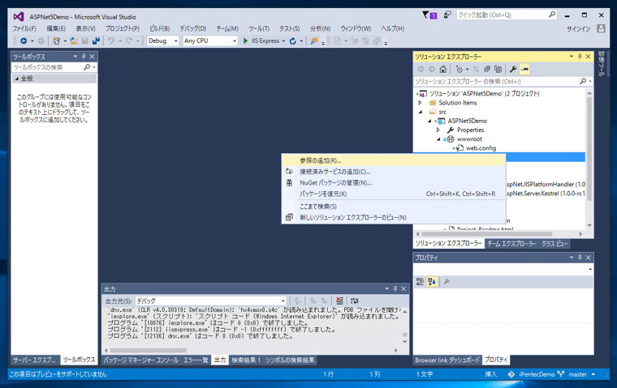Toggle the Preview Selected Items button in Solution Explorer
Image resolution: width=617 pixels, height=388 pixels.
pyautogui.click(x=524, y=69)
